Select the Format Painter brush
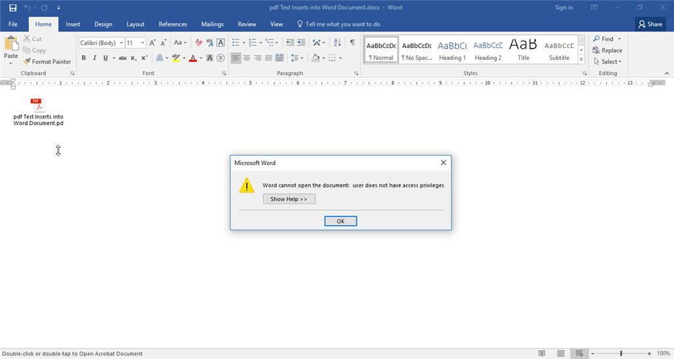This screenshot has width=674, height=359. coord(47,61)
